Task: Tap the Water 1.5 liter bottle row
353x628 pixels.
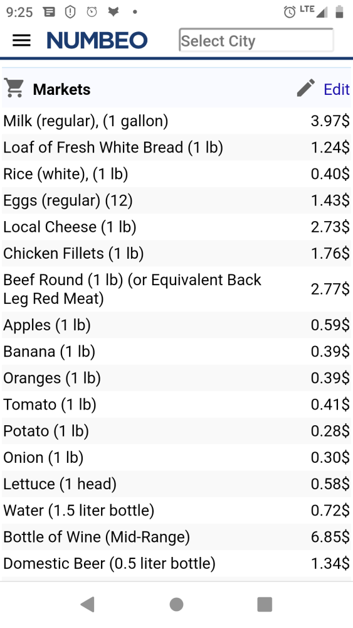Action: click(176, 510)
